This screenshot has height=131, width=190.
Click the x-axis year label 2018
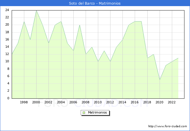click(x=147, y=102)
